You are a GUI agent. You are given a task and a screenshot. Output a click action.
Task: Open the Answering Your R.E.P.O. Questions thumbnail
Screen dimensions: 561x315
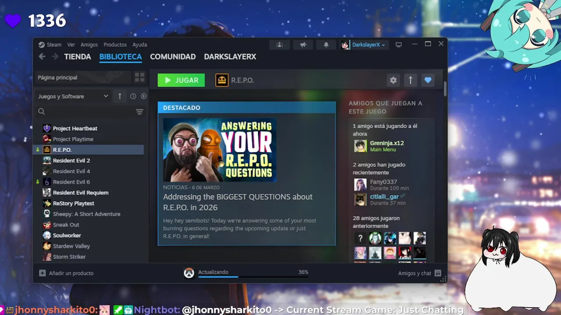point(220,150)
